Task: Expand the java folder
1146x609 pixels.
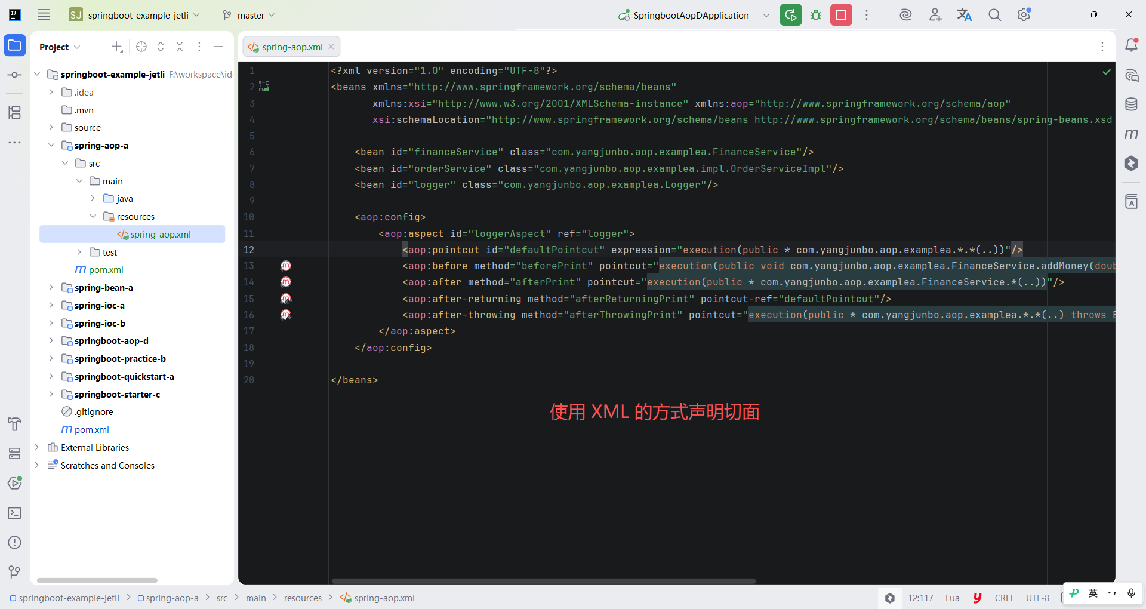Action: (x=93, y=198)
